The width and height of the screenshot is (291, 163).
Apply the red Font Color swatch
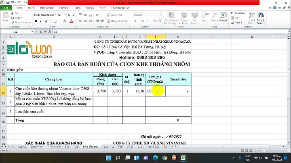tap(71, 21)
